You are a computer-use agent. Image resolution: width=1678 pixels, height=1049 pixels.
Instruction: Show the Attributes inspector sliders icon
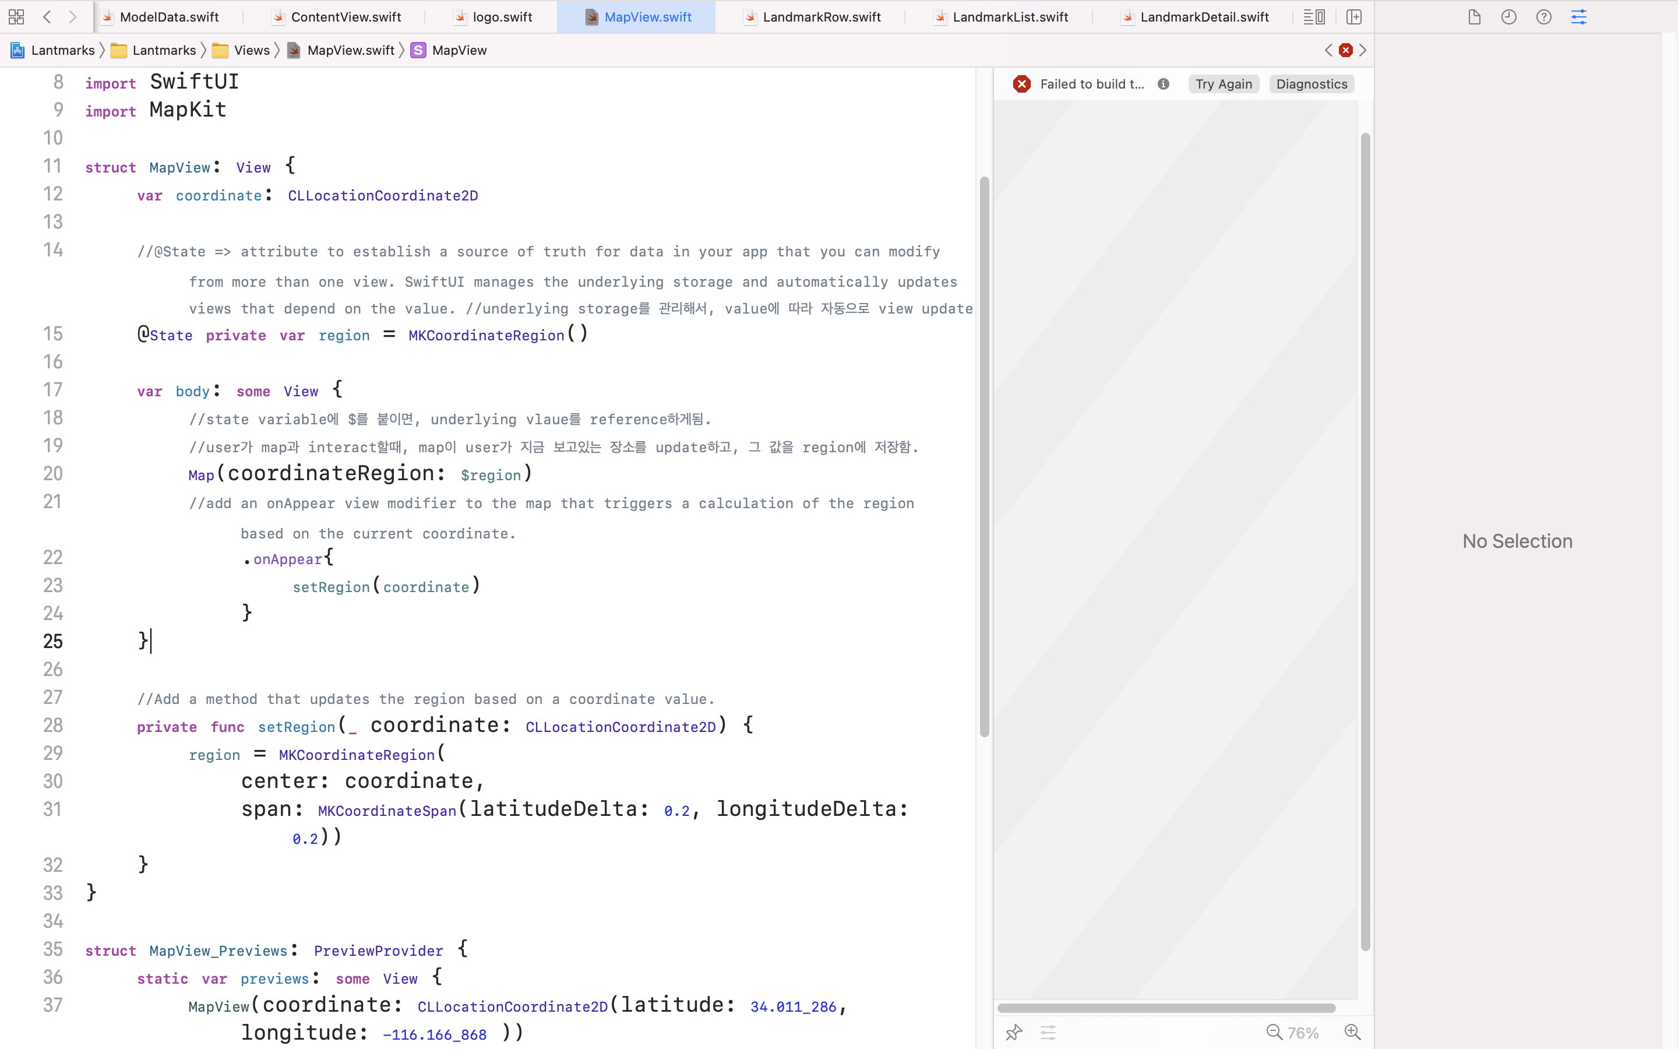(1579, 17)
